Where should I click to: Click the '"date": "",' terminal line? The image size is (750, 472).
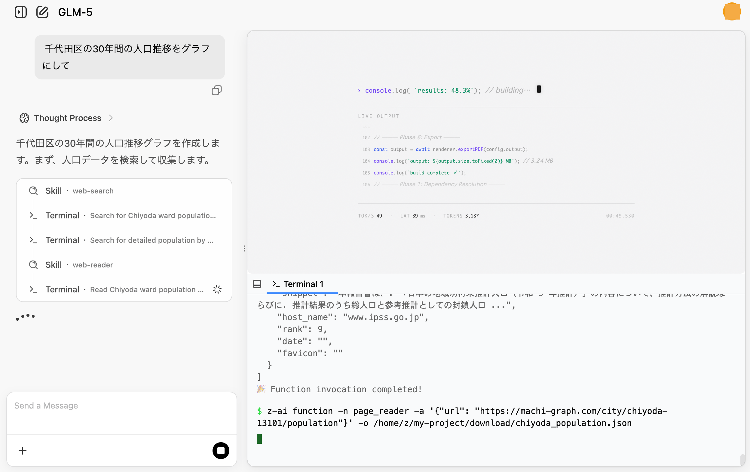point(304,341)
